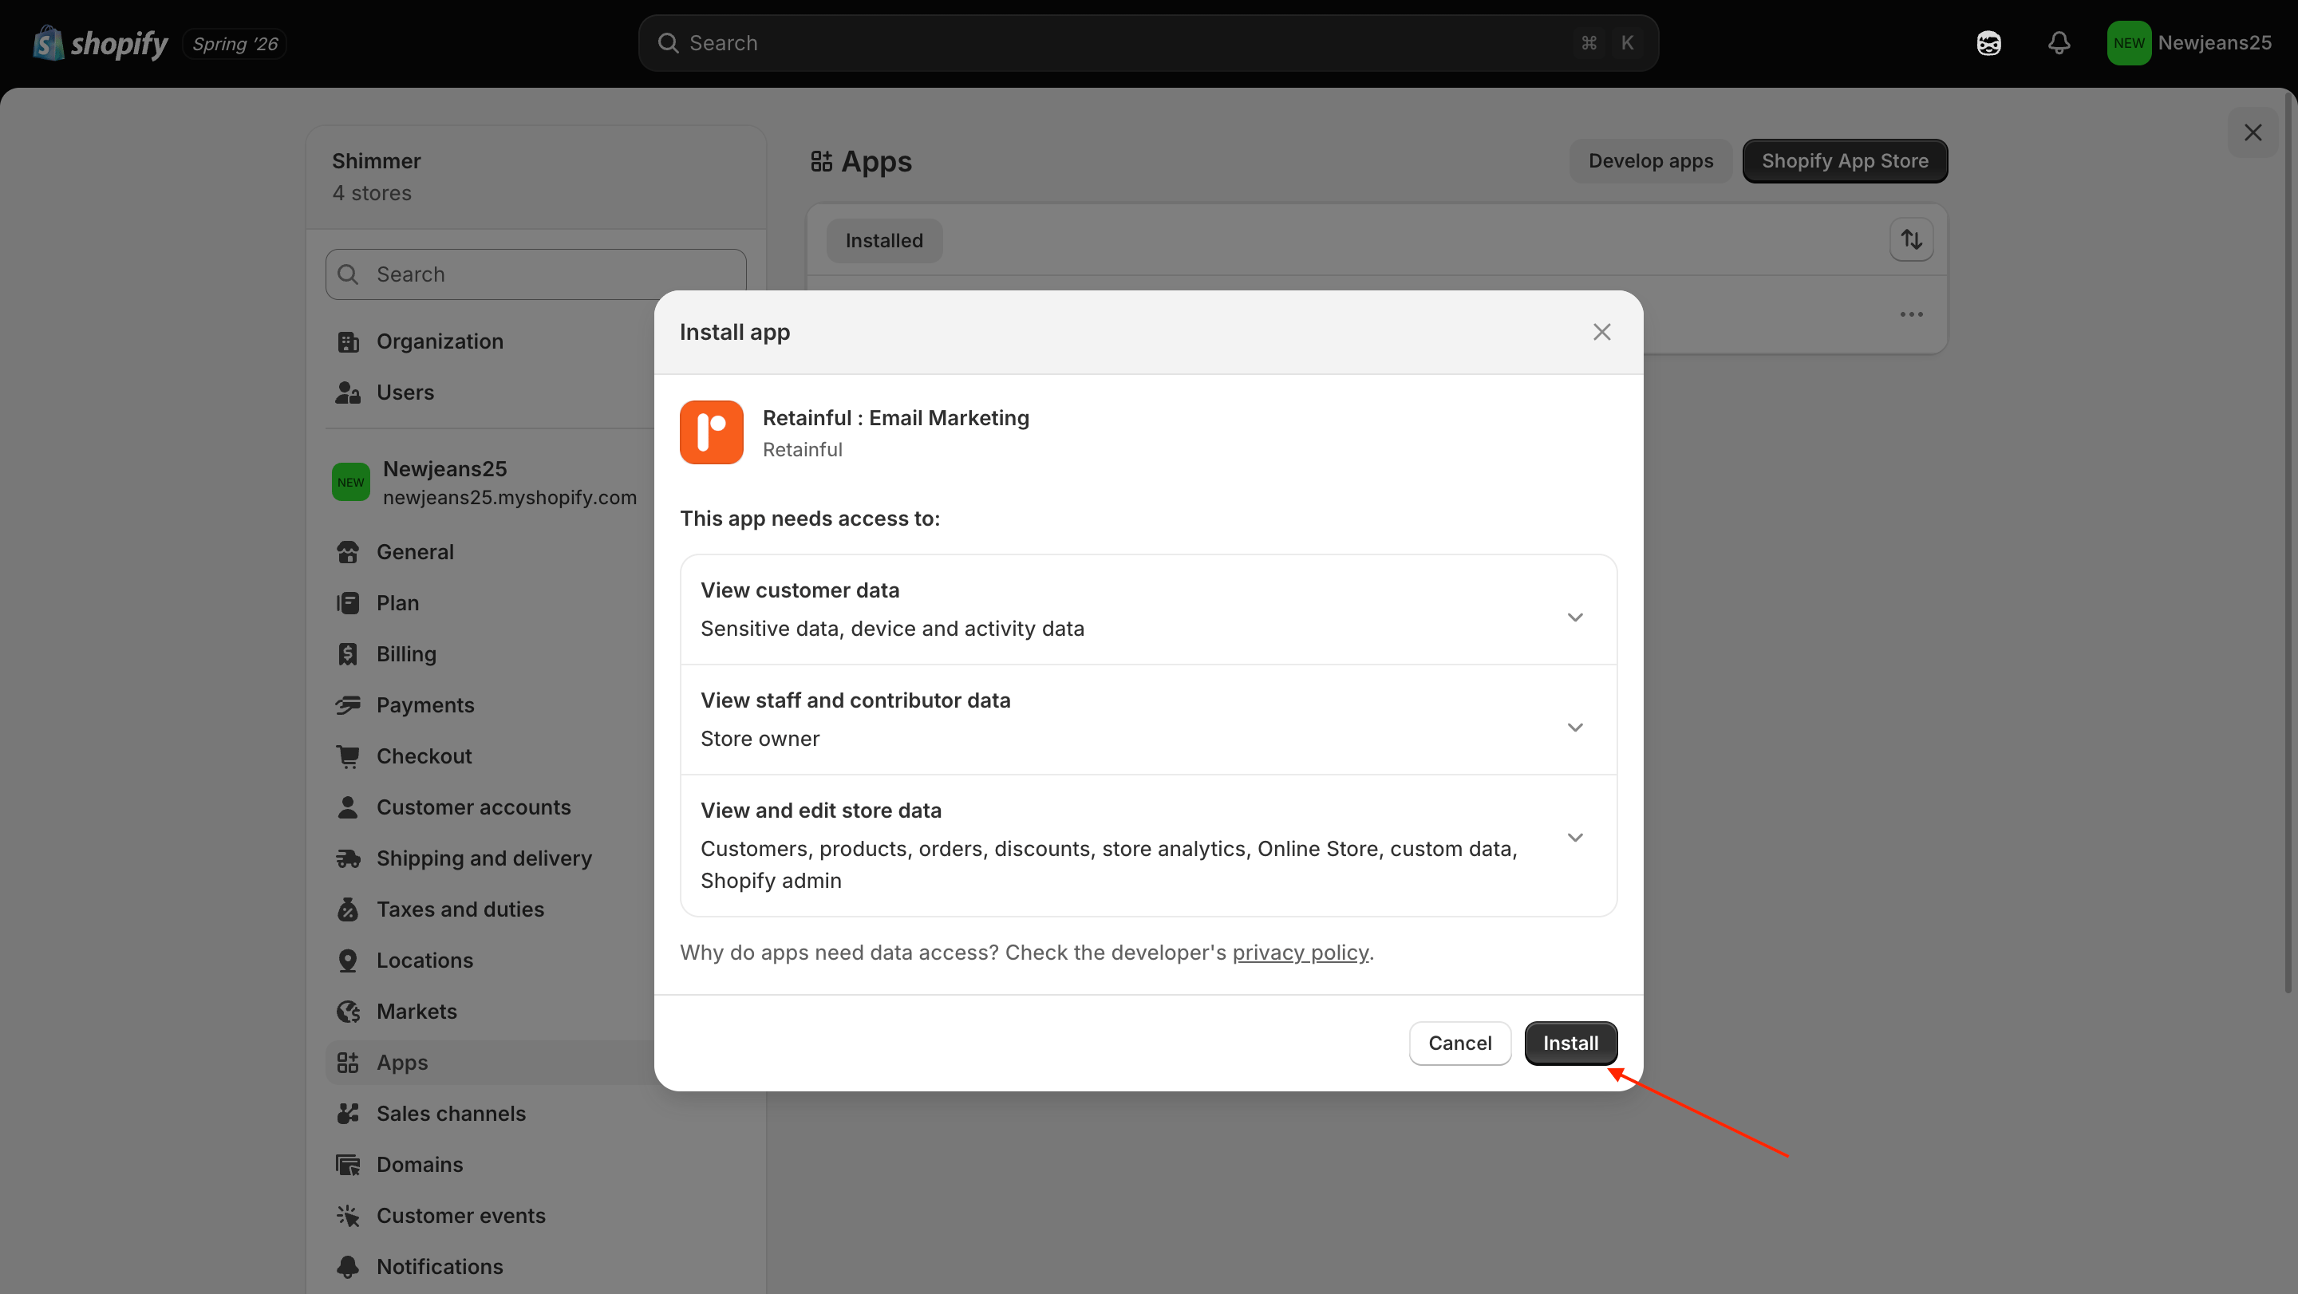Click the Checkout cart icon
2298x1294 pixels.
pos(348,756)
